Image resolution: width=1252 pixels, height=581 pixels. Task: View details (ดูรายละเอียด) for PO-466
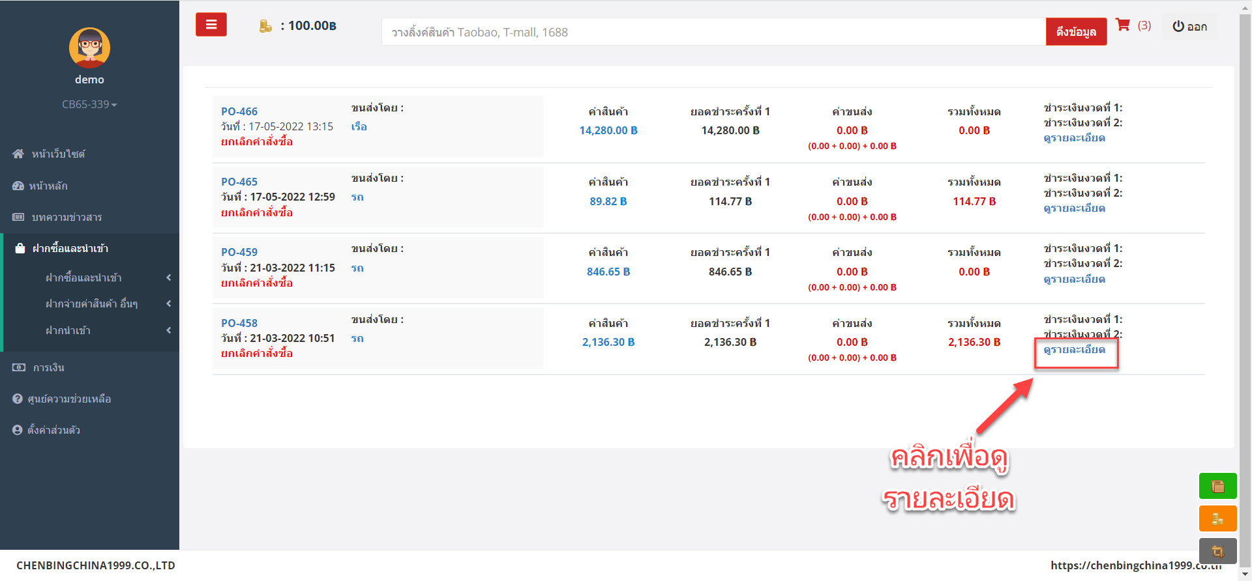pyautogui.click(x=1074, y=138)
